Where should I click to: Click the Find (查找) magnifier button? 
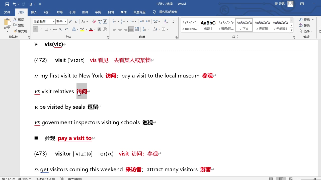[x=304, y=20]
